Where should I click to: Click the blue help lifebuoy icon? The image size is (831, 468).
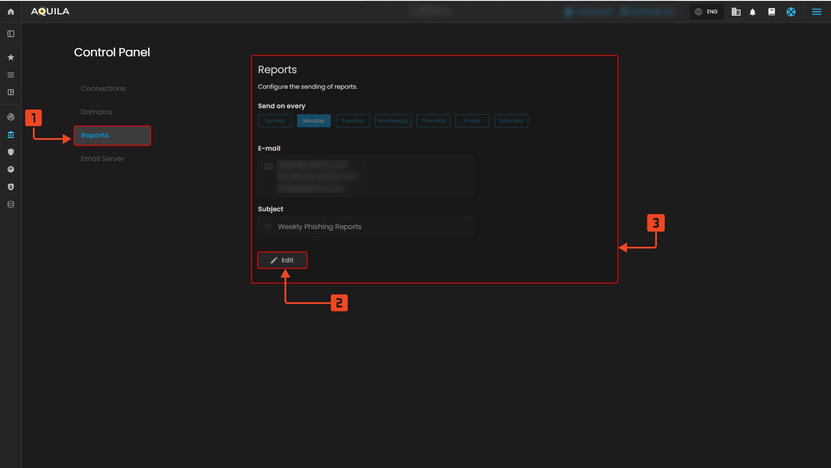(791, 12)
